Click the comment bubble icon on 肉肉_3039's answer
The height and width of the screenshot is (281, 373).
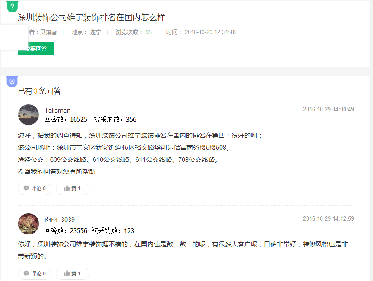[26, 274]
